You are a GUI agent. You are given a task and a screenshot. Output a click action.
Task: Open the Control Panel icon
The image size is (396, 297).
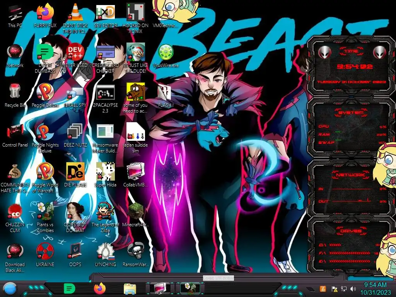coord(15,131)
